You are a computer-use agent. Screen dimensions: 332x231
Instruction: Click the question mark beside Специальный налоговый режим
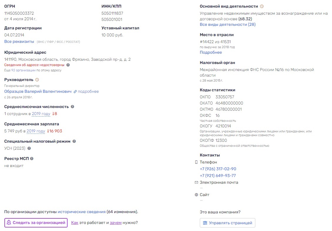[x=74, y=141]
